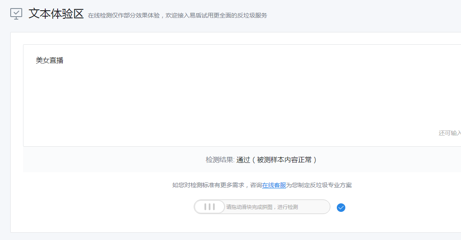Open the 在线客服 link
Viewport: 461px width, 240px height.
point(274,185)
